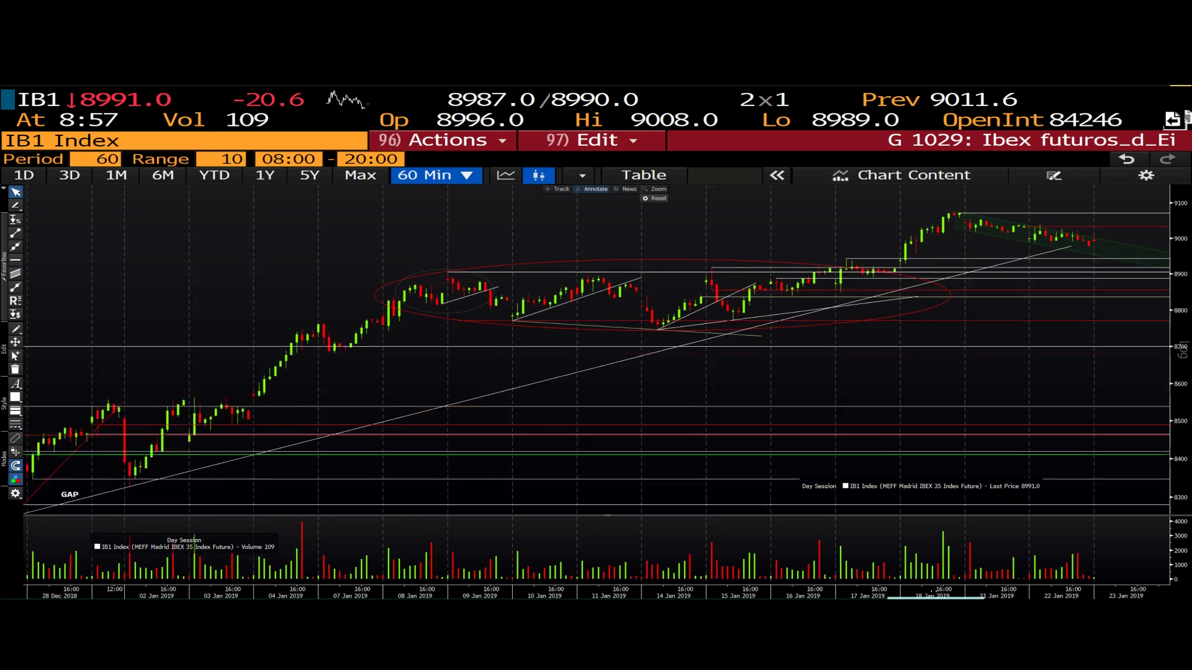Toggle the magnet snap mode
1192x670 pixels.
coord(16,465)
